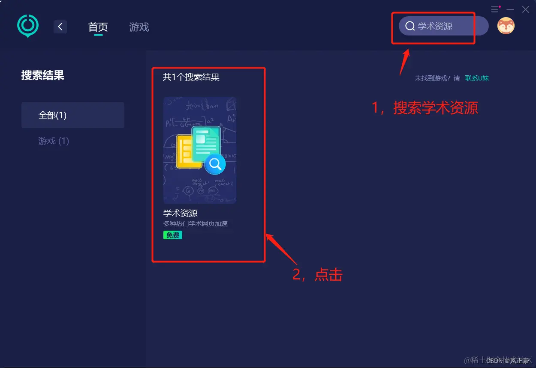The height and width of the screenshot is (368, 536).
Task: Open the fox avatar user profile
Action: 506,26
